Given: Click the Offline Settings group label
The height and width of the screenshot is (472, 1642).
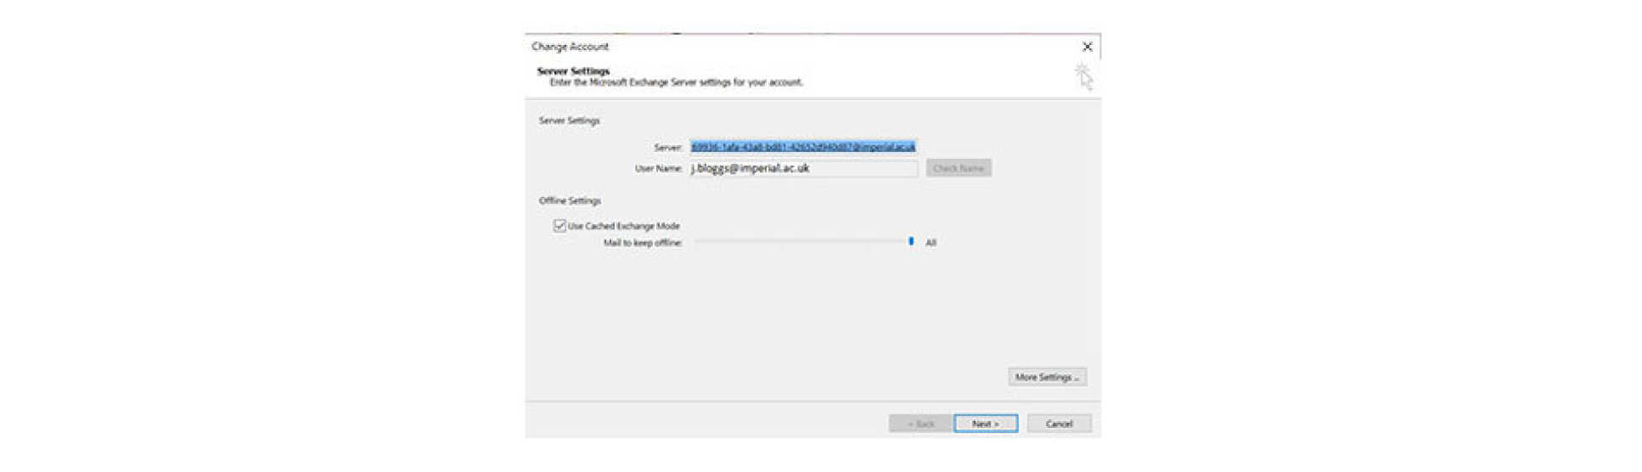Looking at the screenshot, I should 570,201.
